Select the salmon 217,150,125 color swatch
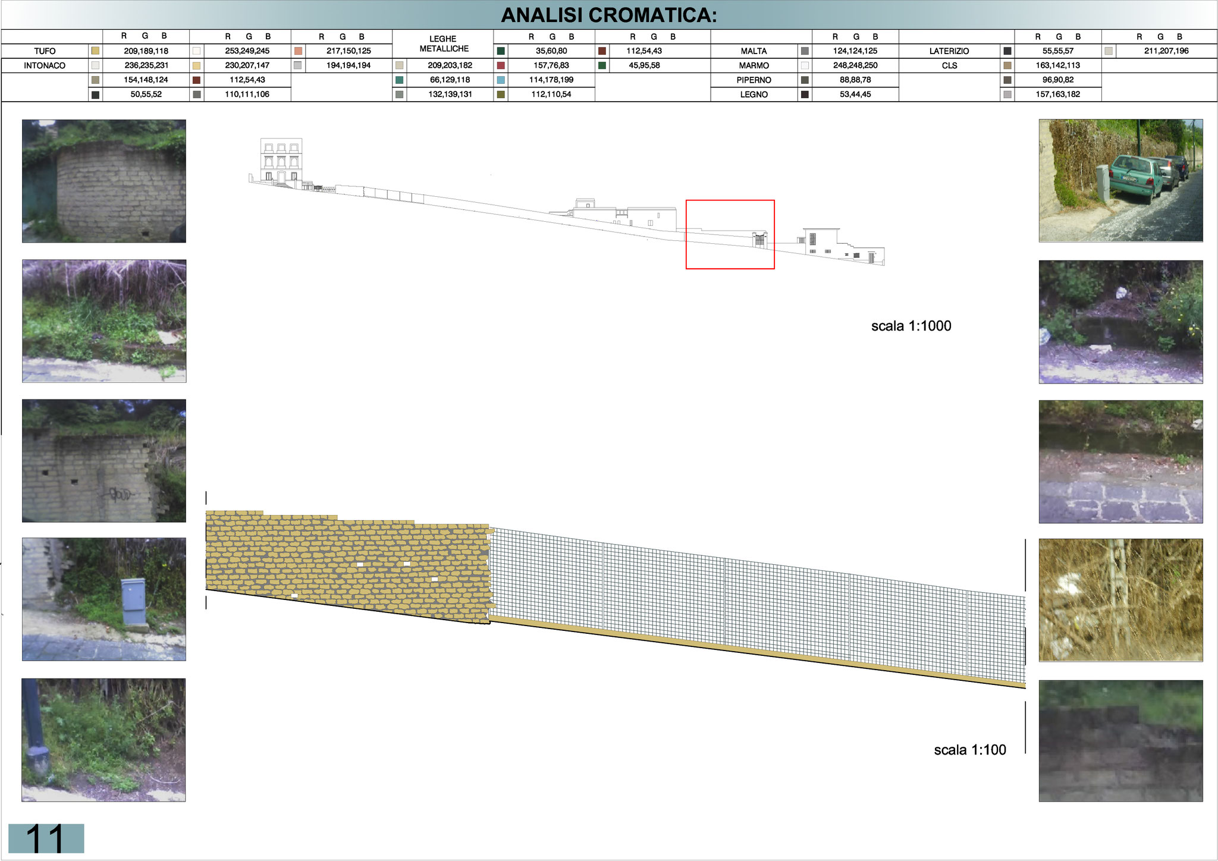 click(x=298, y=51)
